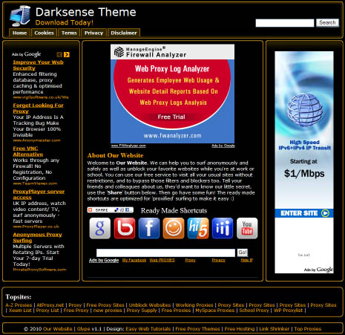Open Glype footer link
The height and width of the screenshot is (335, 345).
click(84, 329)
